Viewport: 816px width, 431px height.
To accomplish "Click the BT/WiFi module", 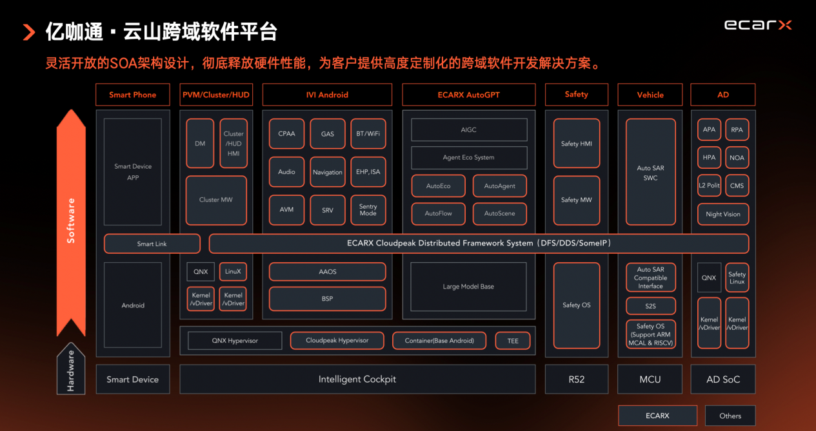I will (368, 134).
